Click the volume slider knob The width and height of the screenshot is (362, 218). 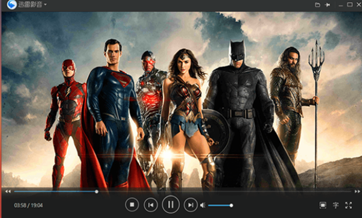231,205
